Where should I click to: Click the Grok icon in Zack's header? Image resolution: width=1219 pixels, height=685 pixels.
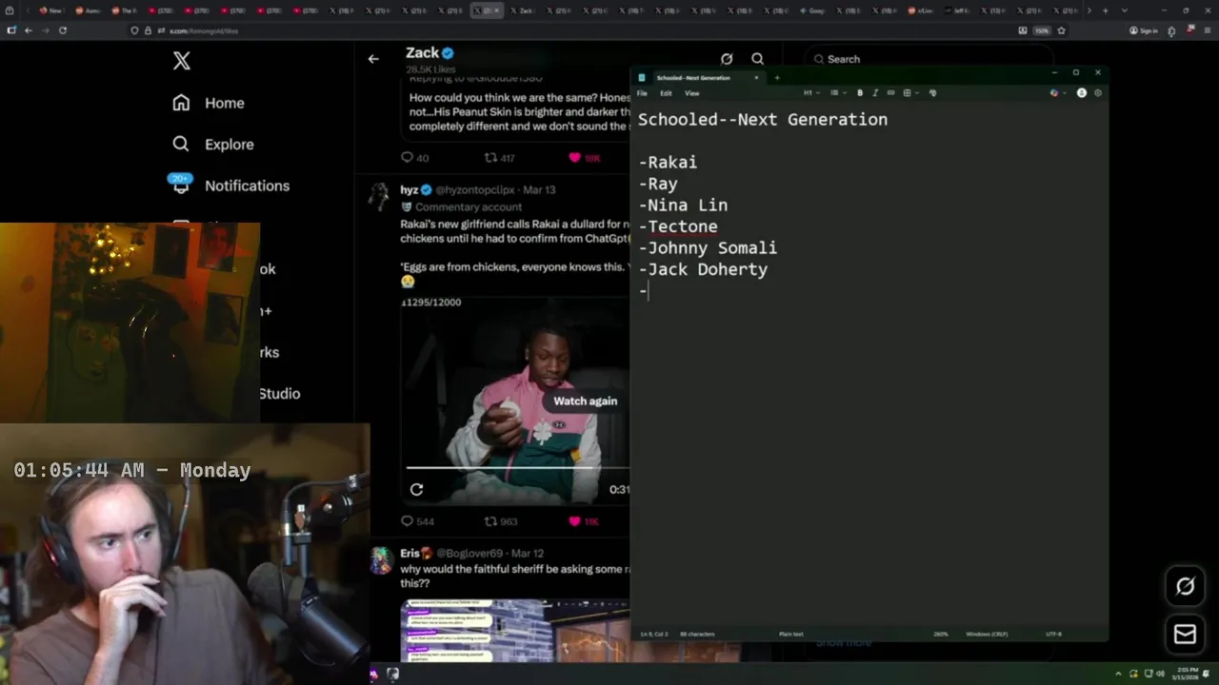727,59
